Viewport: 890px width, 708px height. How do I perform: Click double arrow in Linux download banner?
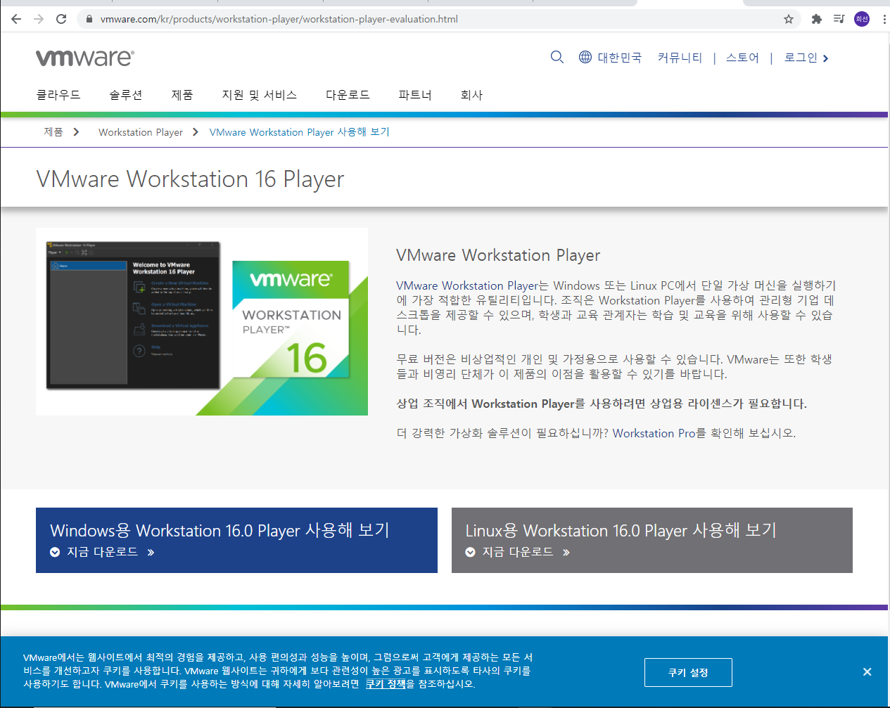pyautogui.click(x=566, y=553)
